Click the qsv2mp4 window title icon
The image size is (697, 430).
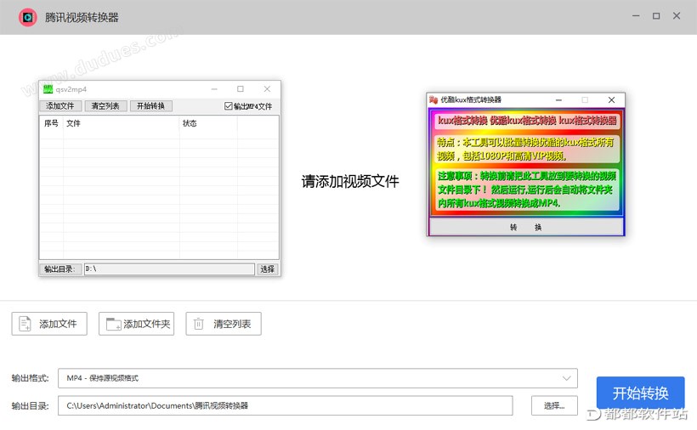(x=48, y=89)
